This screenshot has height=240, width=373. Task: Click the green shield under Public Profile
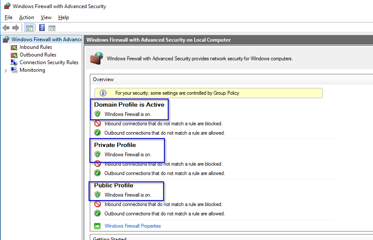[x=98, y=195]
